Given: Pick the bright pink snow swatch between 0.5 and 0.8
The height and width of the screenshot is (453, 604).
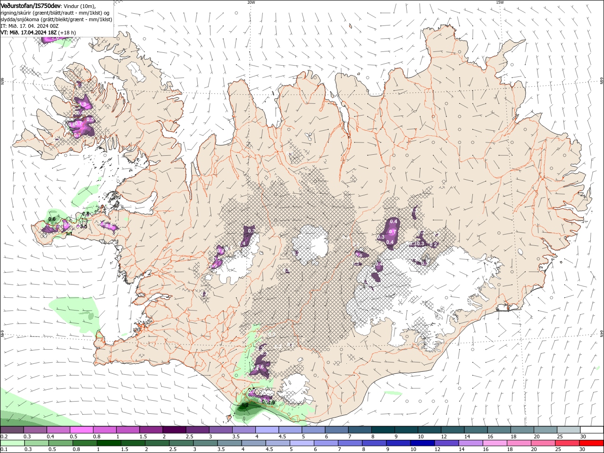Looking at the screenshot, I should [81, 430].
